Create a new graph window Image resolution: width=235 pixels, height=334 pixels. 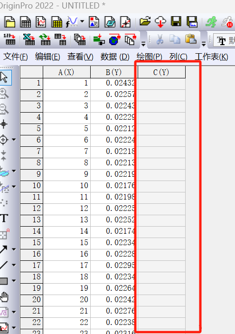point(41,22)
